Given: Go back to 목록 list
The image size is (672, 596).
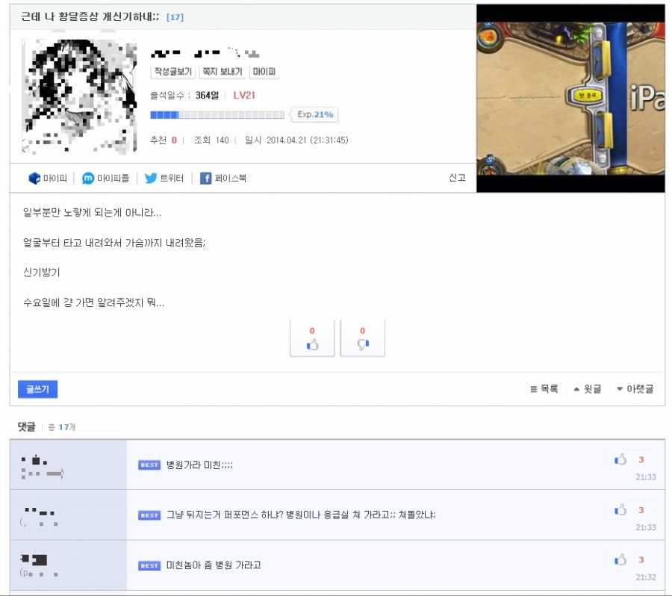Looking at the screenshot, I should (x=544, y=389).
